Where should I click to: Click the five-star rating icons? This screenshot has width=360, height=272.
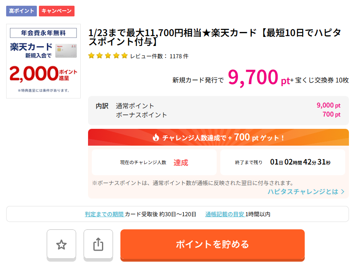pos(108,56)
